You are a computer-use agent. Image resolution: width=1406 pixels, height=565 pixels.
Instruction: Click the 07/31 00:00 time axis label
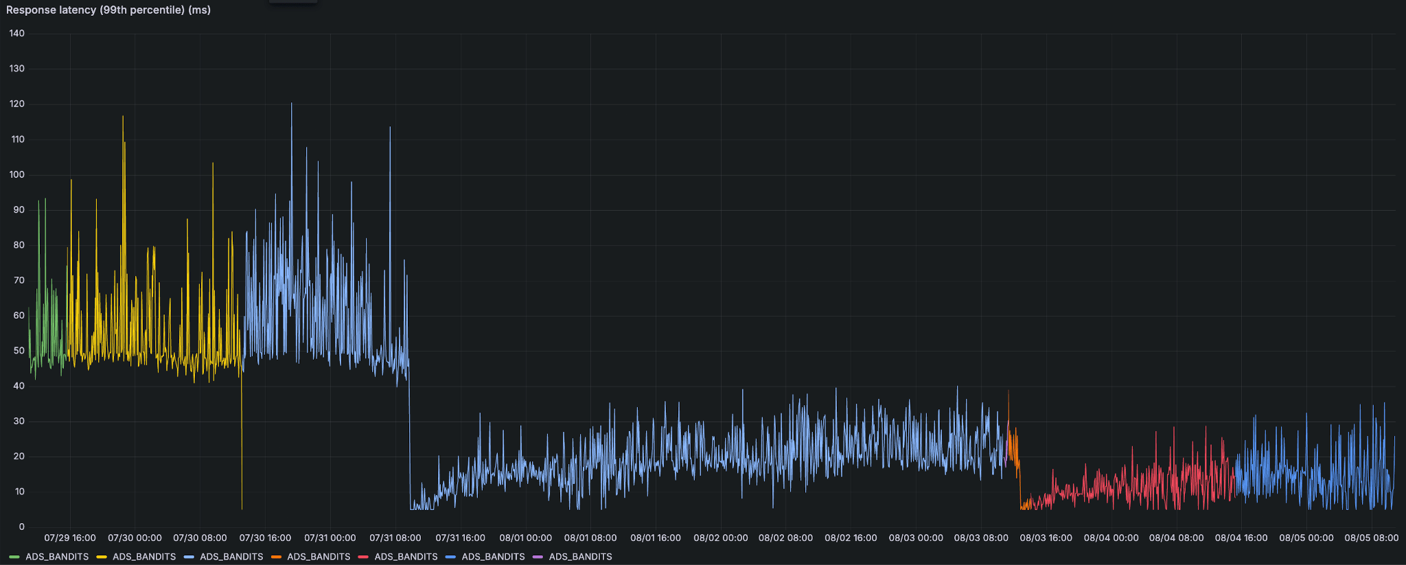click(330, 538)
